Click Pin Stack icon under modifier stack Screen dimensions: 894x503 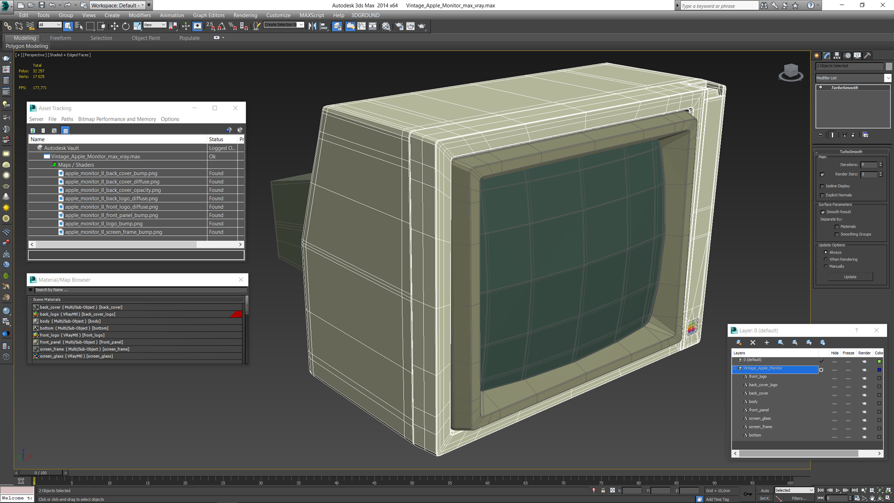(820, 135)
